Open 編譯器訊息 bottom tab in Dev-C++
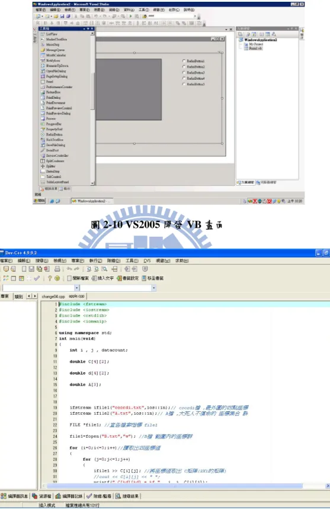 pos(14,496)
